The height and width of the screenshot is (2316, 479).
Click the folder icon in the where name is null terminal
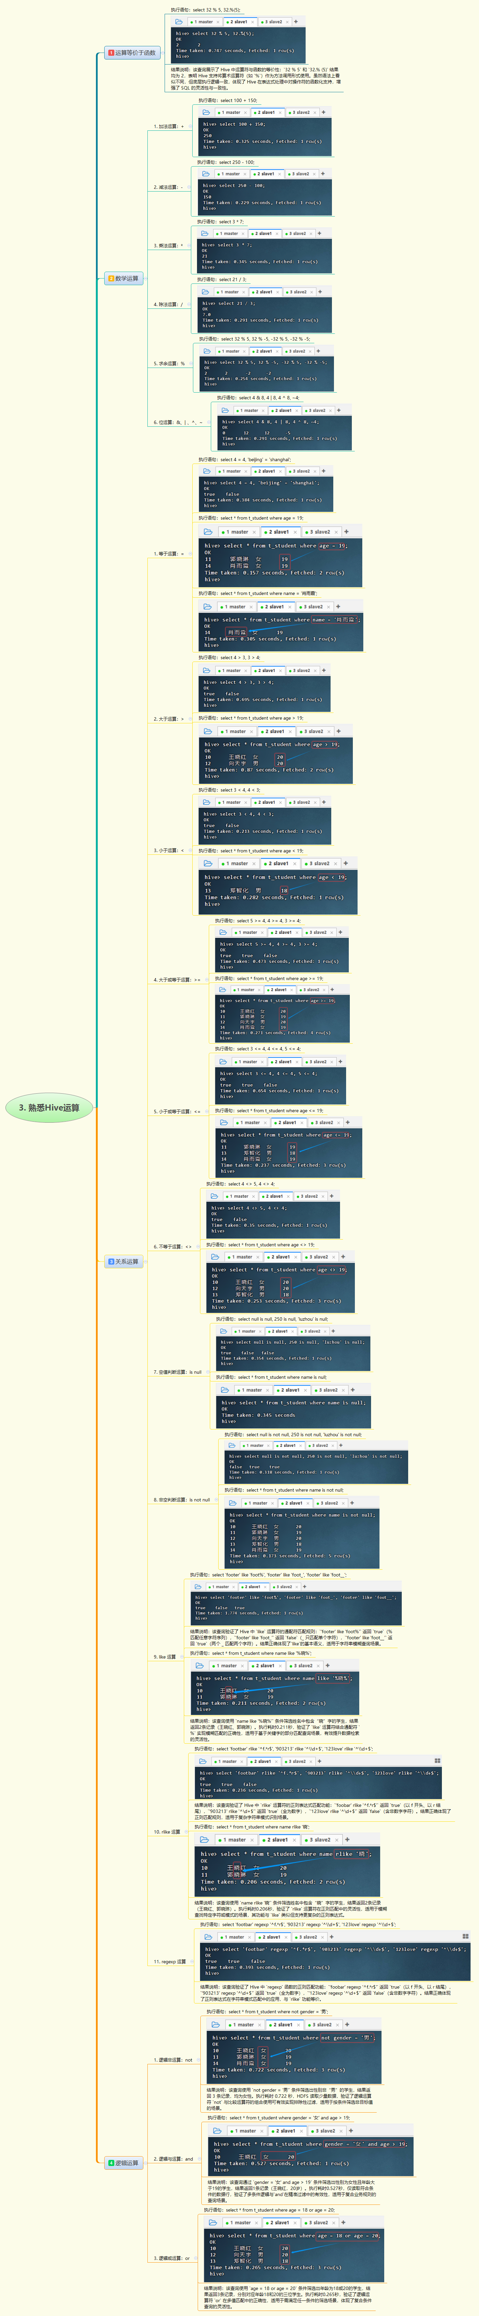coord(225,1390)
